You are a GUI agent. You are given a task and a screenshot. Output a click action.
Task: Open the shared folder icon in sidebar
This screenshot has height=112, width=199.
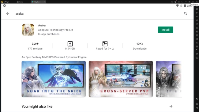tap(197, 50)
